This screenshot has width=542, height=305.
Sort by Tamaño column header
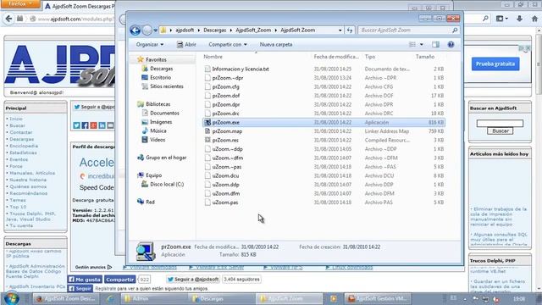[425, 57]
